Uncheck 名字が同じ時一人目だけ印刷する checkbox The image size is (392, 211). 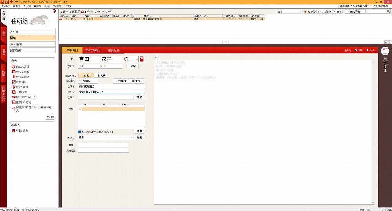pos(80,132)
